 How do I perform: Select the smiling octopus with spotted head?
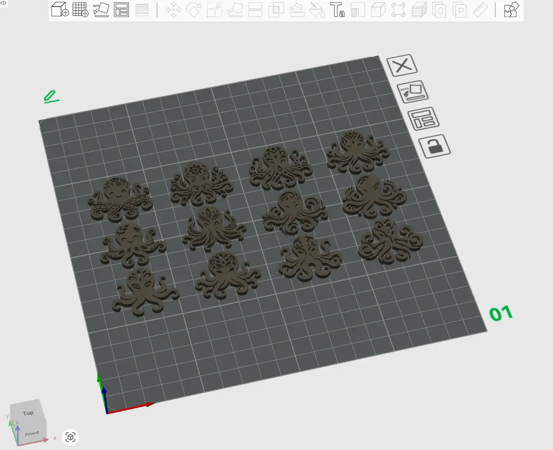[120, 199]
